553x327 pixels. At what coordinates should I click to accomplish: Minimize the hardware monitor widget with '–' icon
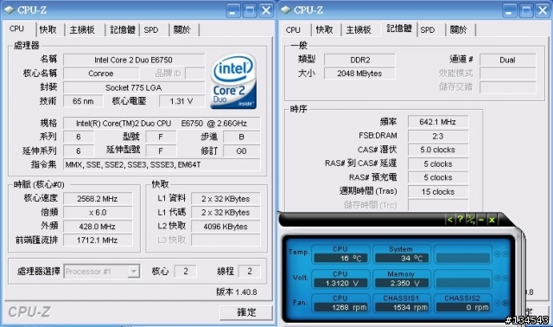(480, 220)
